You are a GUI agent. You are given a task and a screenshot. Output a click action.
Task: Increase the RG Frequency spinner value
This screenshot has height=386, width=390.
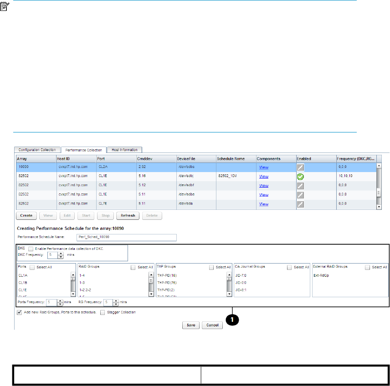point(116,300)
